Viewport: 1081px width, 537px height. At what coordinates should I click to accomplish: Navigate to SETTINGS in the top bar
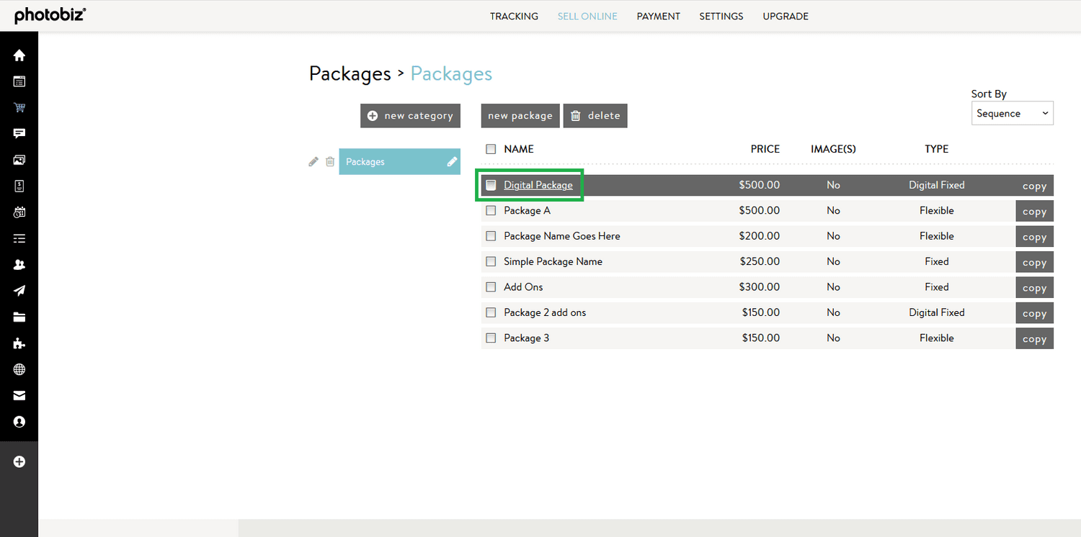tap(721, 16)
